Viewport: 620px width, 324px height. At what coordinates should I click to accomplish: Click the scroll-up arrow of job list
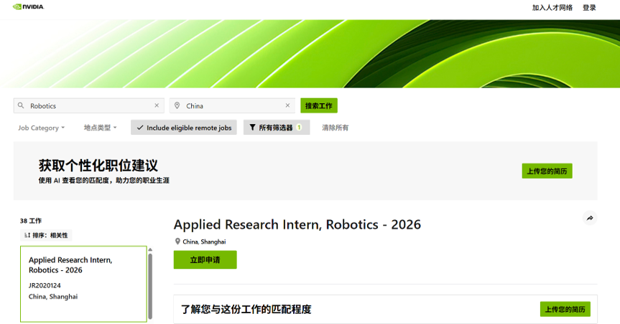pos(150,249)
